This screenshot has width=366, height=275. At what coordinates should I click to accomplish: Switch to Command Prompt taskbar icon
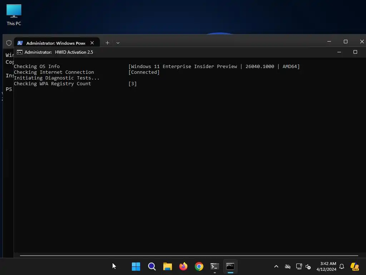(x=231, y=266)
